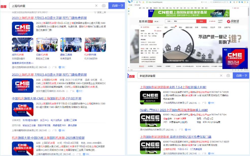Screen dimensions: 250x156
Task: Click the 金属加工设备 equipment type link
Action: coord(70,120)
